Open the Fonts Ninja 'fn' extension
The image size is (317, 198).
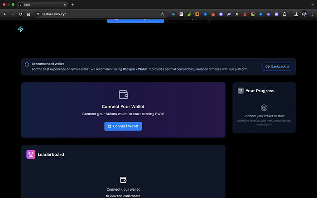tap(237, 14)
